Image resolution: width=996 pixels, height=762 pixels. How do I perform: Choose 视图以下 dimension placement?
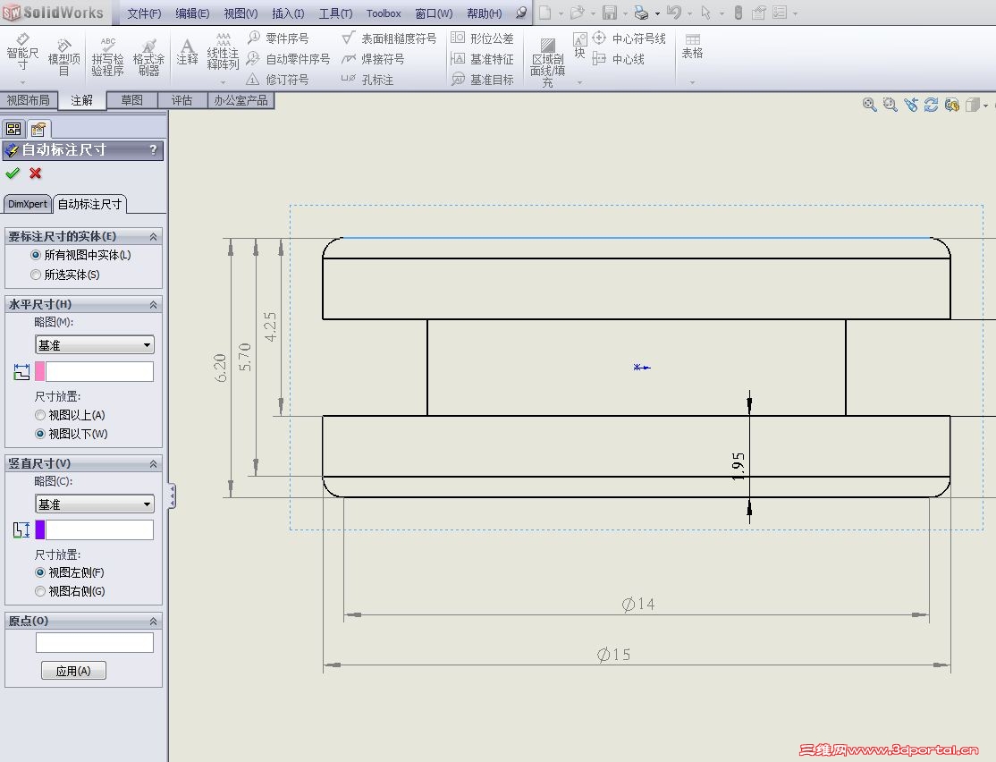[x=40, y=434]
